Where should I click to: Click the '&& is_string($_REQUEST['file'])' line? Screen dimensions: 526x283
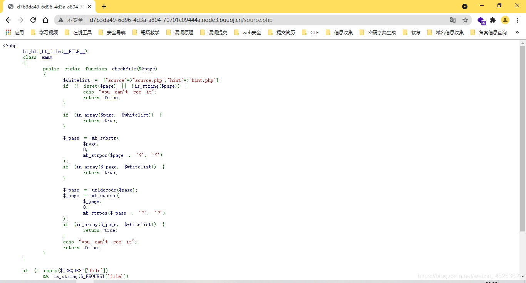click(85, 276)
